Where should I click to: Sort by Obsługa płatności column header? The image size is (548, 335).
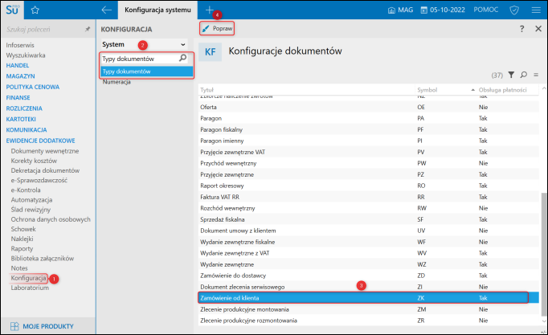click(x=502, y=90)
